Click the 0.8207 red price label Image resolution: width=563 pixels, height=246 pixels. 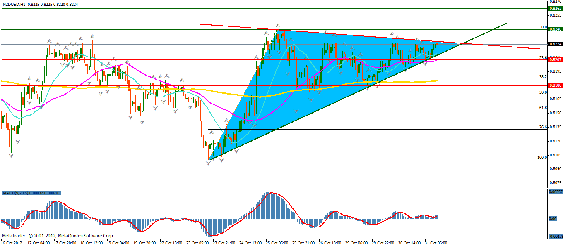pos(554,60)
